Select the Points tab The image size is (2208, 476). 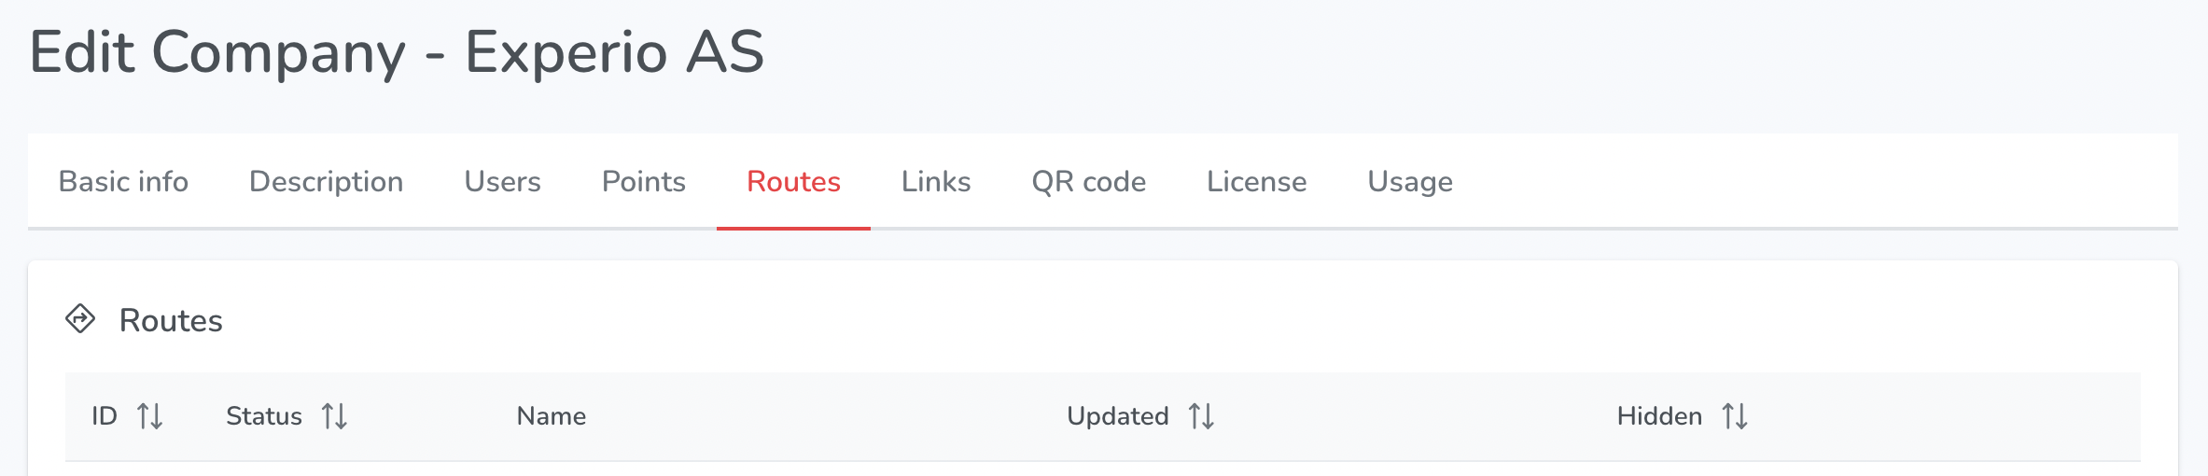[643, 181]
